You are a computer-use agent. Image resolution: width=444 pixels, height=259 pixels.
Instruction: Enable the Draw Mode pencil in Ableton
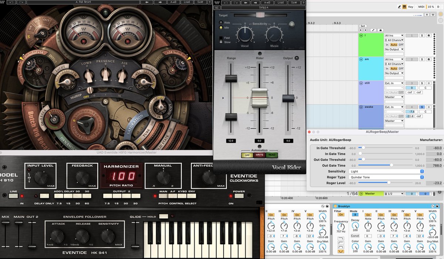[x=399, y=7]
